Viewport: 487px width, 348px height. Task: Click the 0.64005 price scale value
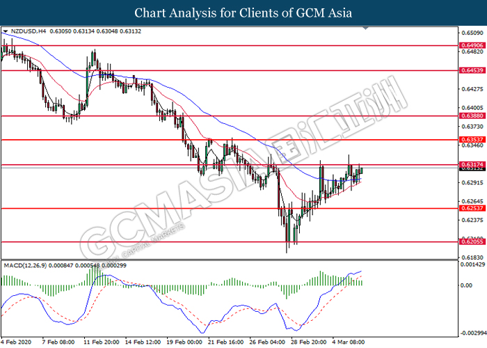click(472, 108)
